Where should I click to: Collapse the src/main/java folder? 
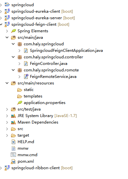coord(7,37)
